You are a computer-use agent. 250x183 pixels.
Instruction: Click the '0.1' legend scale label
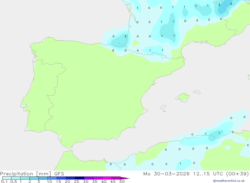click(x=4, y=182)
